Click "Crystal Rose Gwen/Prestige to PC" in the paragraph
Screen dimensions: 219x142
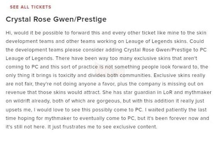coord(165,50)
